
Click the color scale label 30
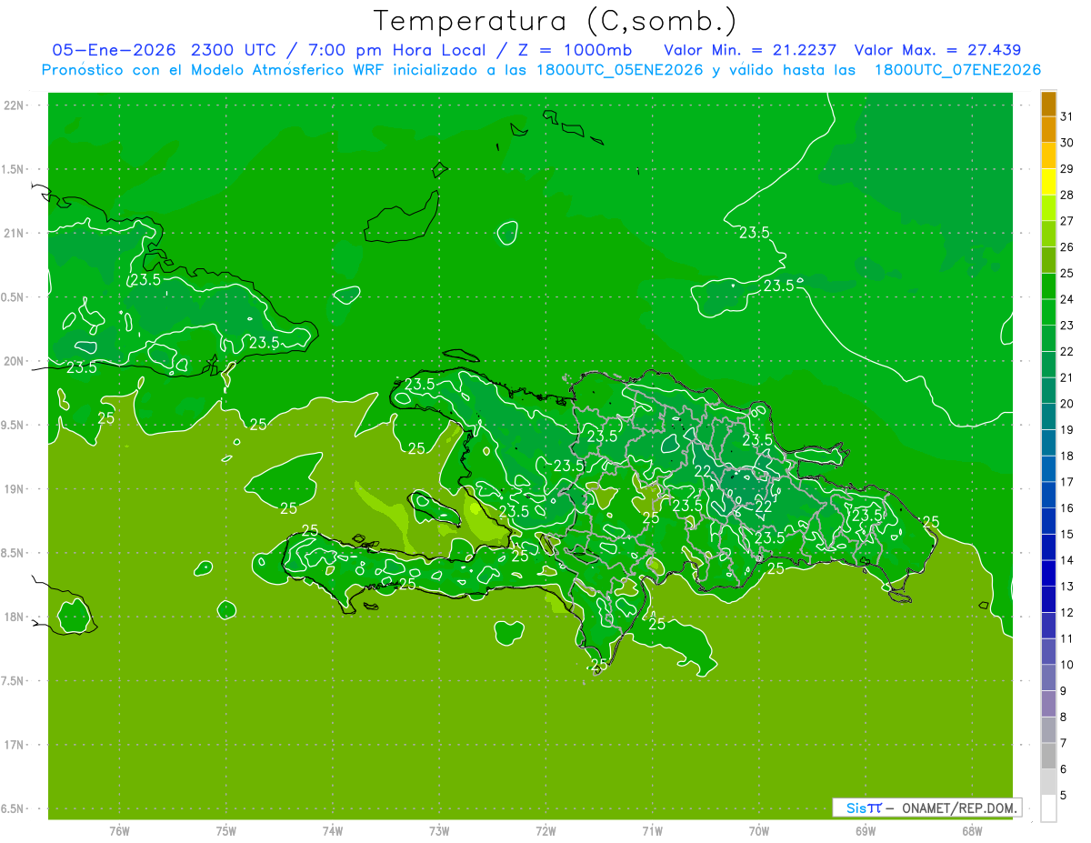(x=1066, y=143)
